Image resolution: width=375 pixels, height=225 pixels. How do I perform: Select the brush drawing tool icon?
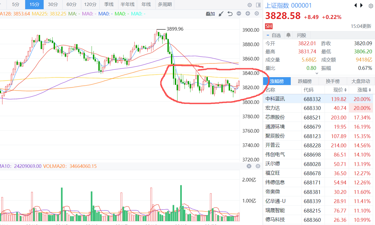coord(221,14)
